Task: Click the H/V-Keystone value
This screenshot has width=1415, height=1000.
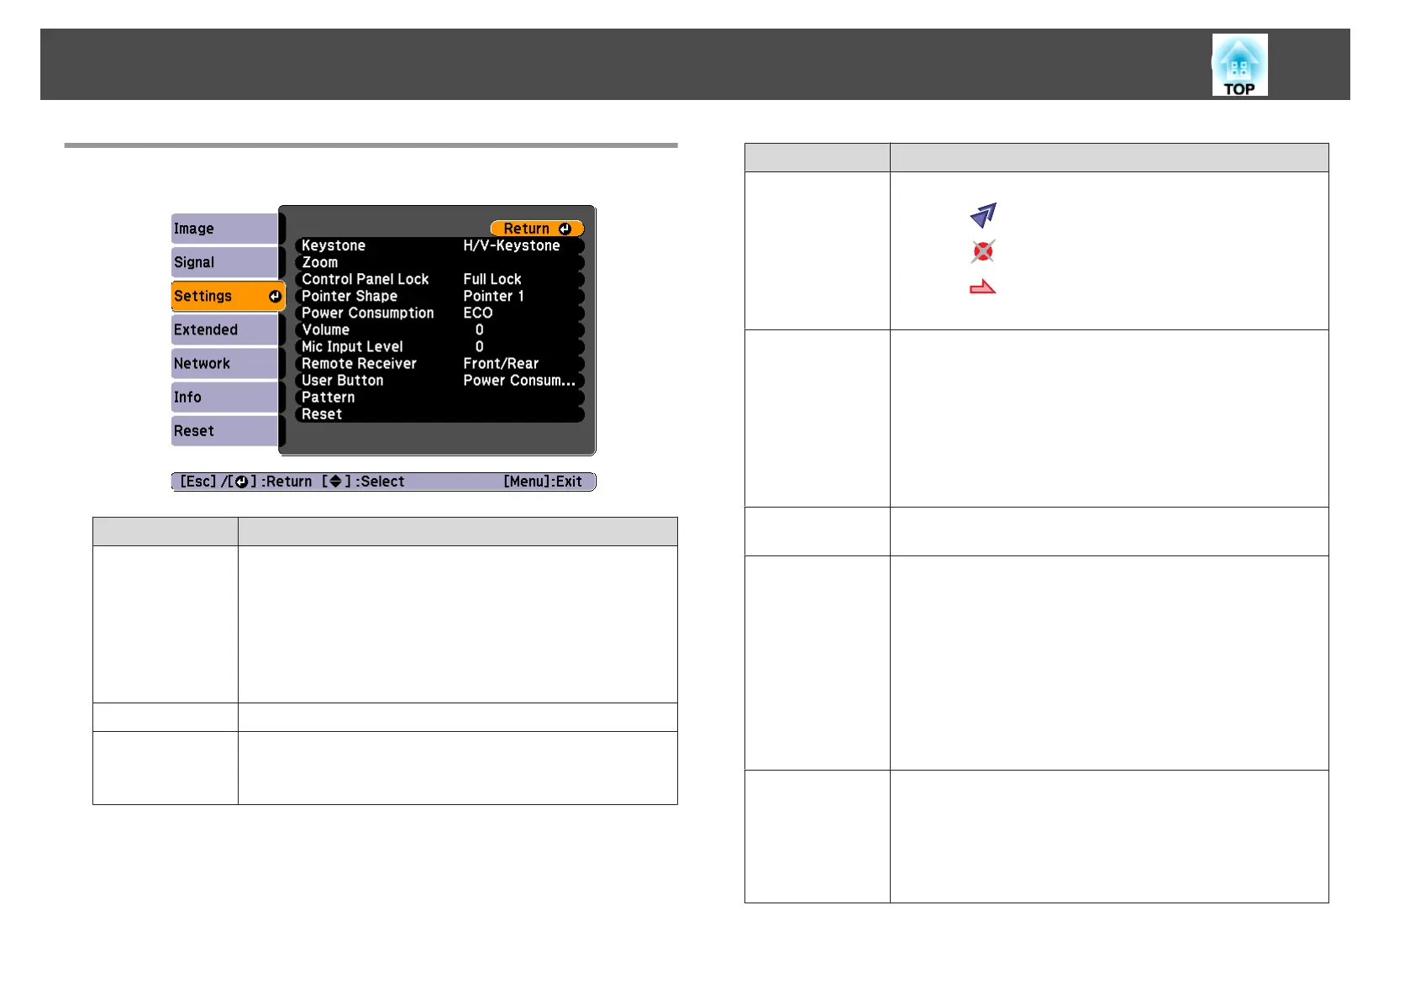Action: (512, 245)
